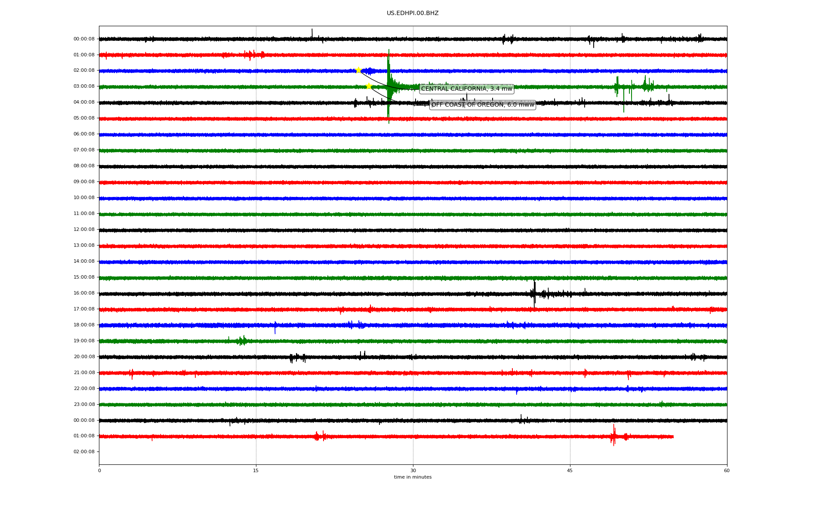This screenshot has height=516, width=826.
Task: Click the Central California earthquake star marker
Action: pyautogui.click(x=358, y=70)
